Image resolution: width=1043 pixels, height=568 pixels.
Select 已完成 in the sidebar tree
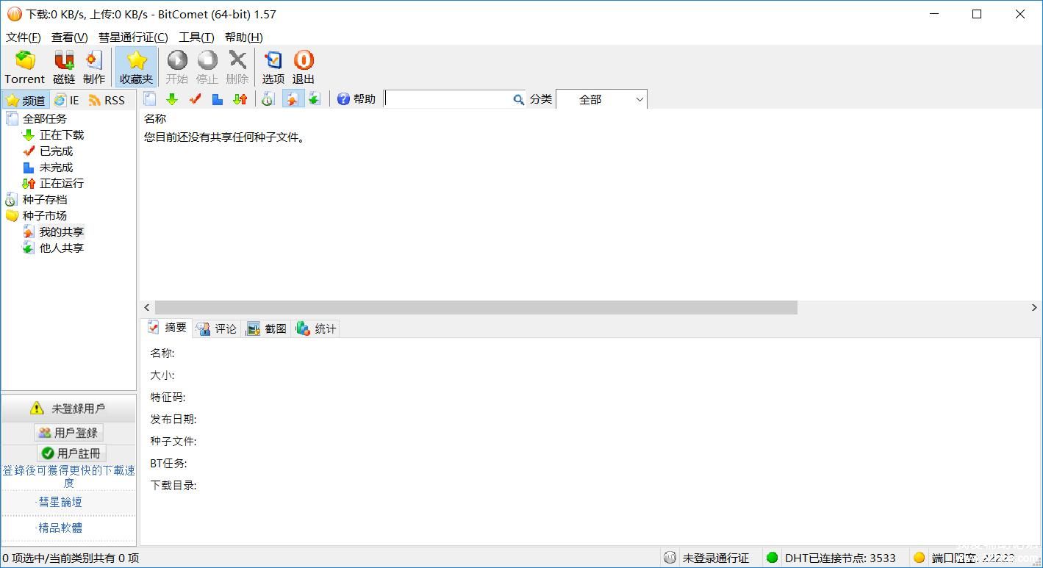pyautogui.click(x=57, y=151)
